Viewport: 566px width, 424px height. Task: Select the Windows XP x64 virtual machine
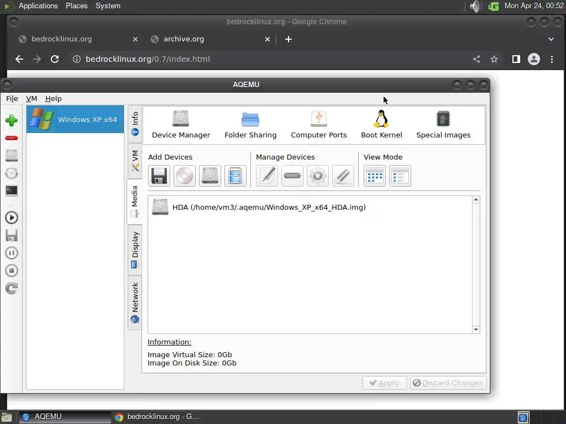pyautogui.click(x=75, y=119)
